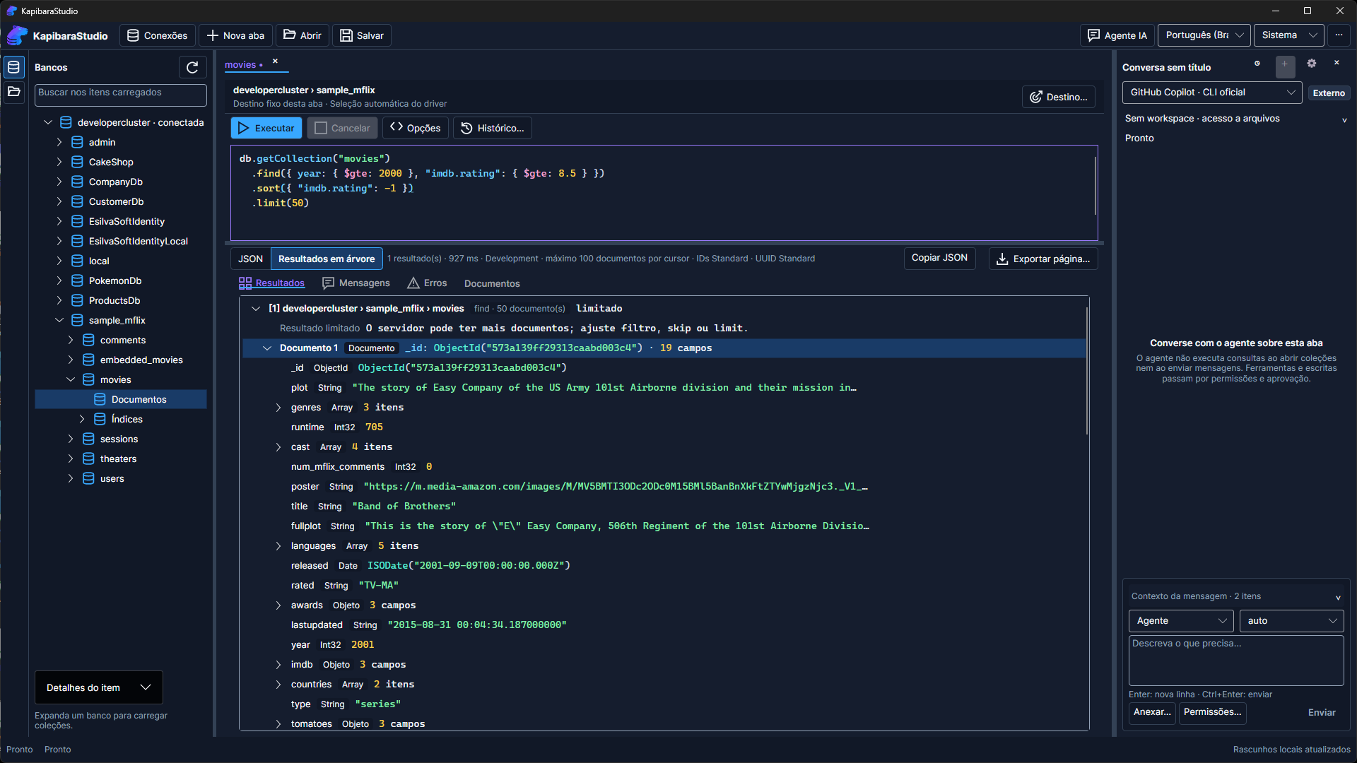This screenshot has width=1357, height=763.
Task: Open the language dropdown Português
Action: coord(1204,35)
